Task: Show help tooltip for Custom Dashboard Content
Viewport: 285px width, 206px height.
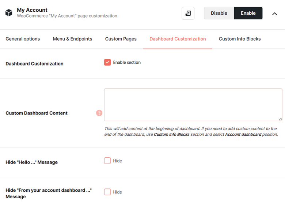Action: tap(99, 113)
